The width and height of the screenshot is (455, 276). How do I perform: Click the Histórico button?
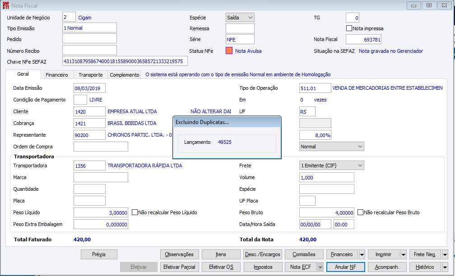(x=425, y=267)
